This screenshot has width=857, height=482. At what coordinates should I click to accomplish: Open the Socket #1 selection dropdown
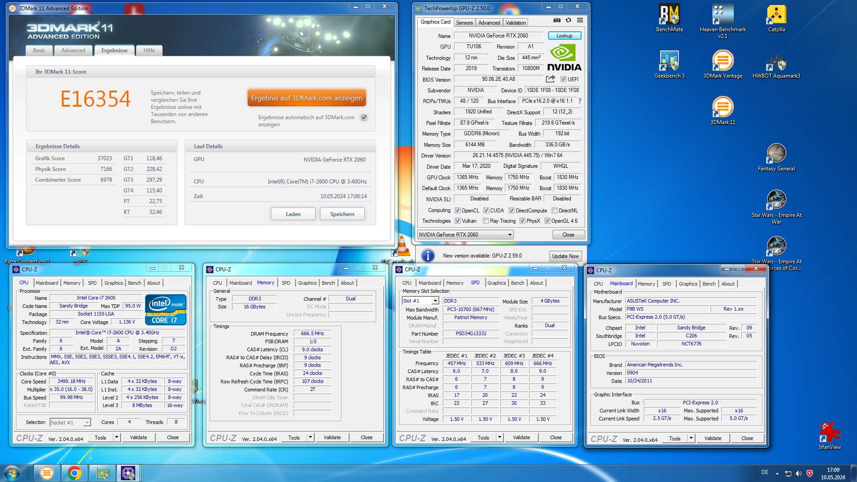(70, 422)
